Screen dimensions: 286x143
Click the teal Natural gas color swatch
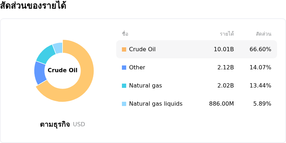(124, 86)
